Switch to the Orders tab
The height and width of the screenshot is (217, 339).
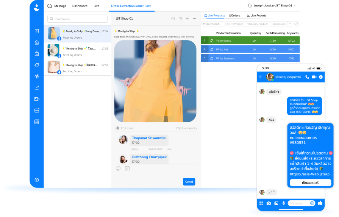tap(234, 16)
